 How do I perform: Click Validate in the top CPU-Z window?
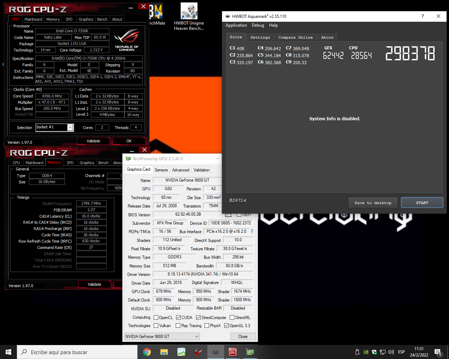click(94, 141)
